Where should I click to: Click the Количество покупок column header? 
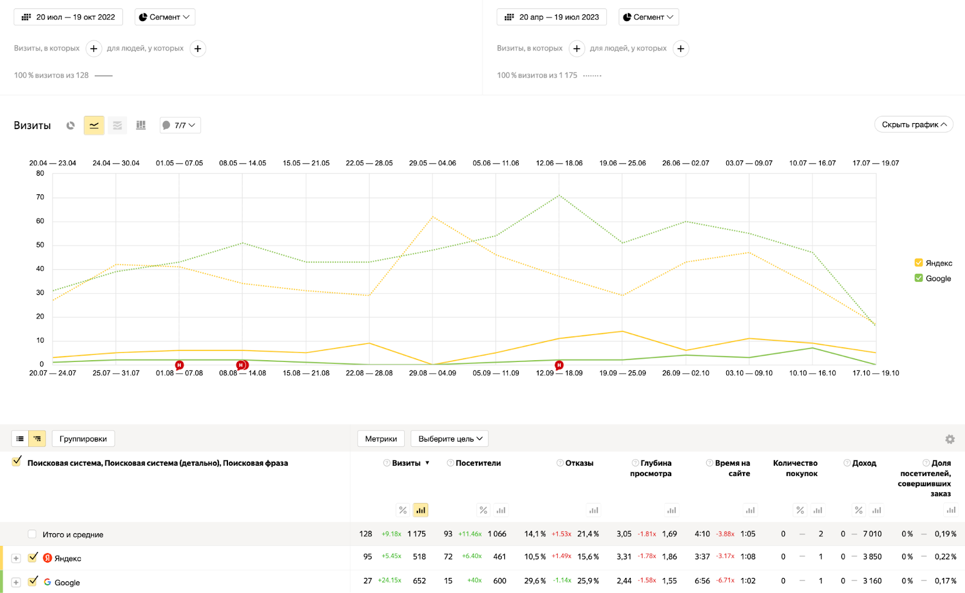click(796, 468)
